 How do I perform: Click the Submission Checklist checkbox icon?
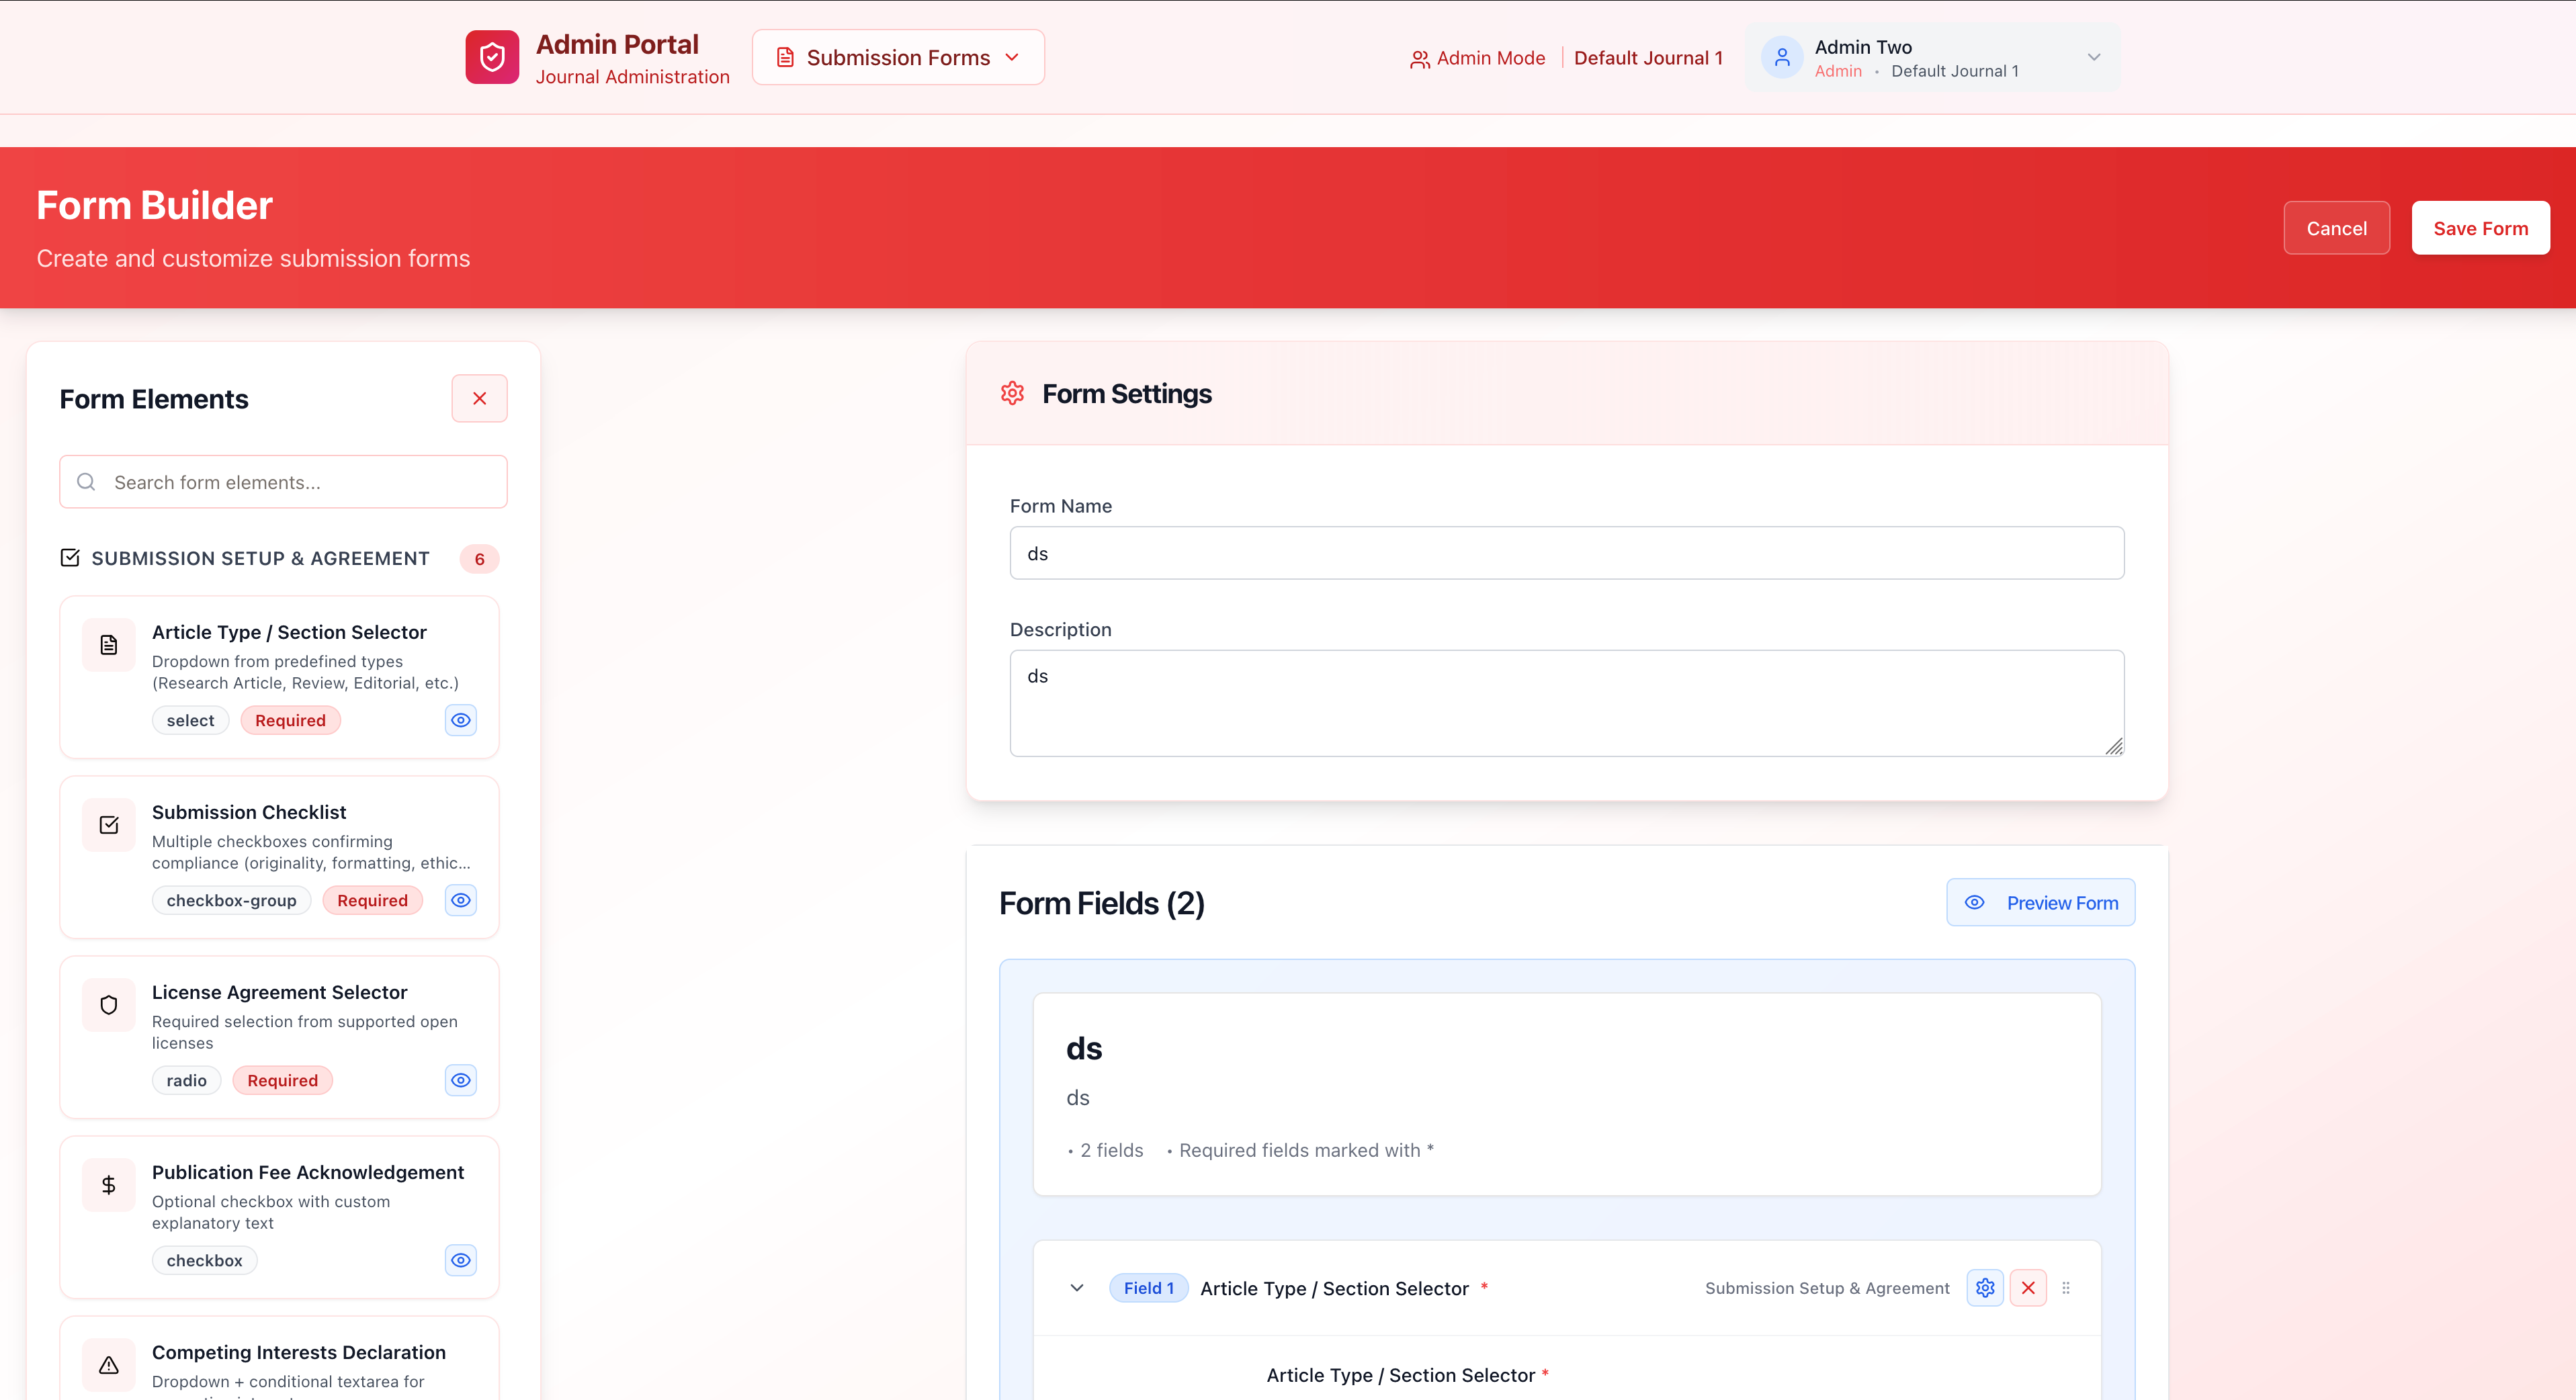[x=109, y=825]
